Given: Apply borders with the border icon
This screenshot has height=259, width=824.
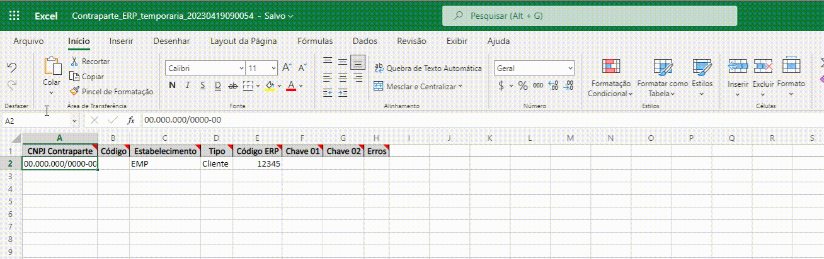Looking at the screenshot, I should pyautogui.click(x=248, y=85).
